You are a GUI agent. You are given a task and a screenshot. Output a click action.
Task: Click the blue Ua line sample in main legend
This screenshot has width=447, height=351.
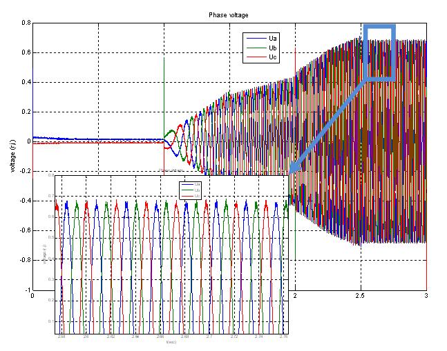[256, 39]
